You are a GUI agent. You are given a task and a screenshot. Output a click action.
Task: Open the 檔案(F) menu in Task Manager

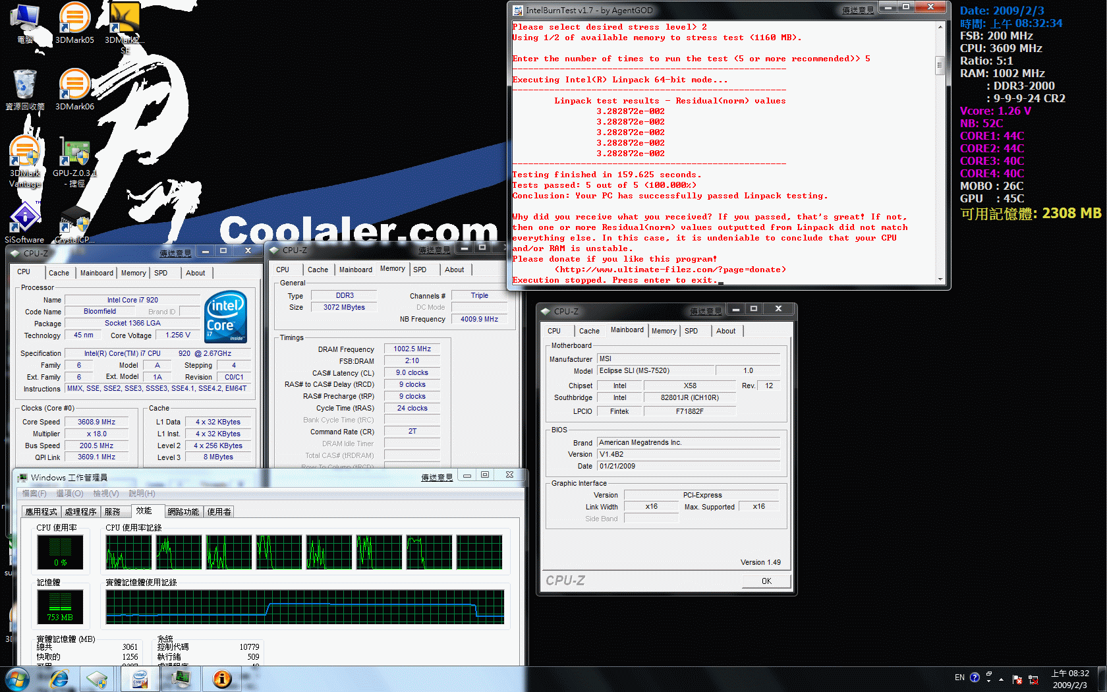pos(34,494)
